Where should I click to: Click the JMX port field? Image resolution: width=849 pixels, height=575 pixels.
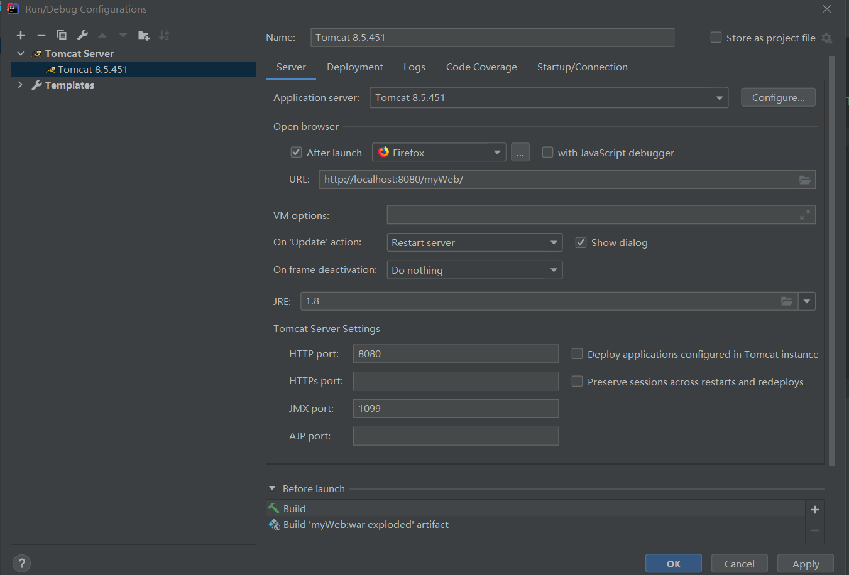456,409
